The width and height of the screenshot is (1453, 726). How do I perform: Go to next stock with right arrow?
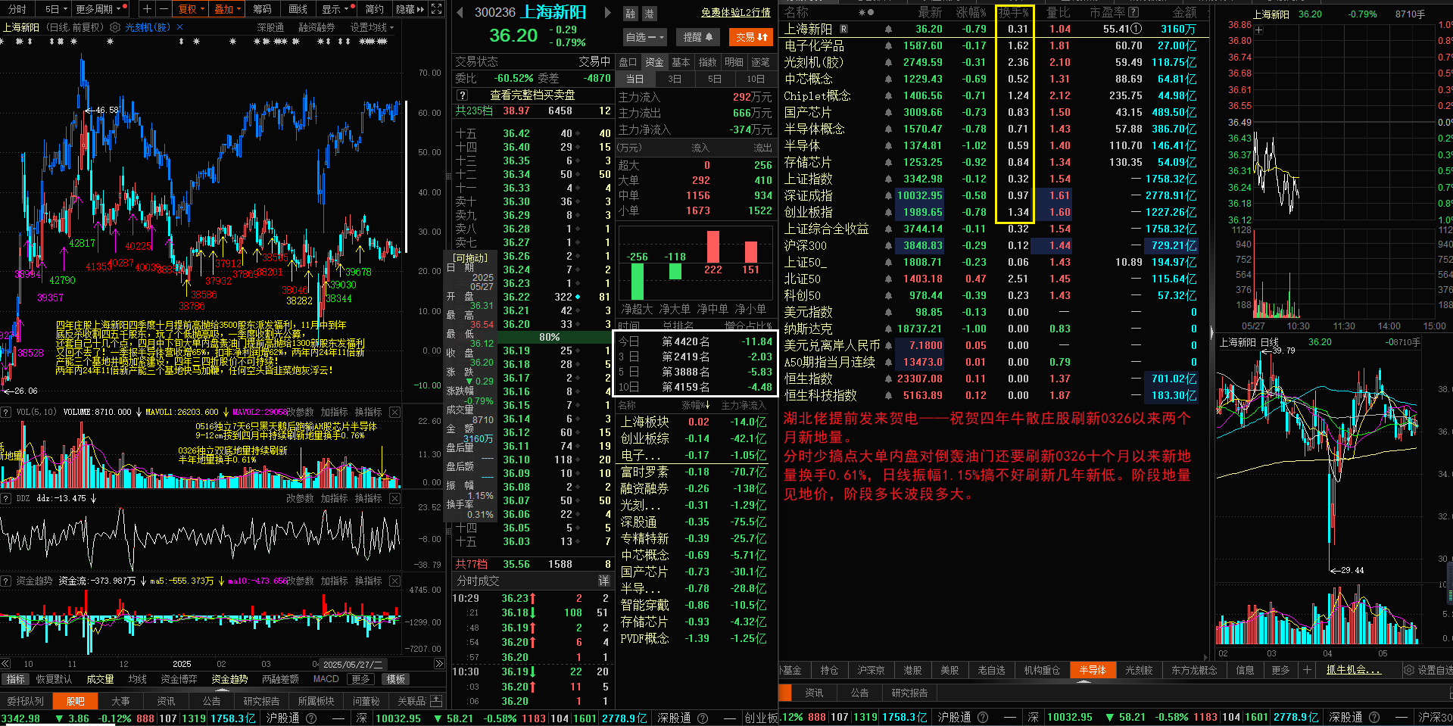[607, 12]
